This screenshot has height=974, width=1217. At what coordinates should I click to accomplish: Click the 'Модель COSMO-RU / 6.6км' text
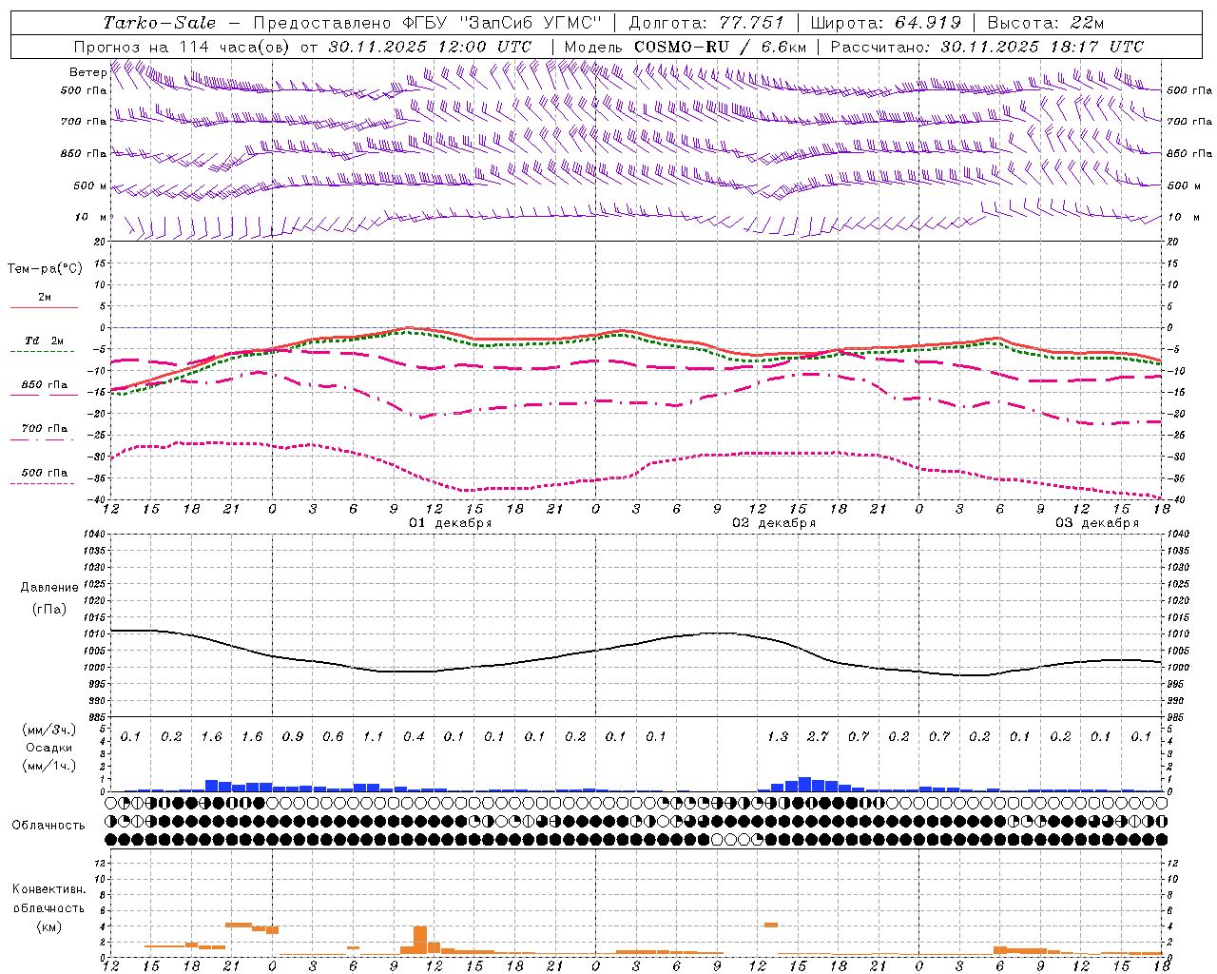coord(686,47)
